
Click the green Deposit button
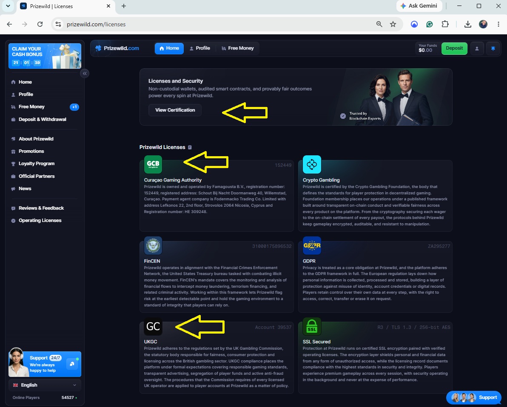click(x=454, y=48)
